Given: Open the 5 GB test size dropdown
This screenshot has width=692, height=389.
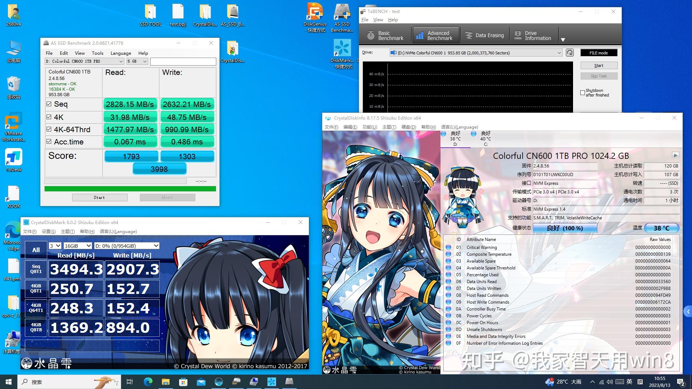Looking at the screenshot, I should click(137, 61).
